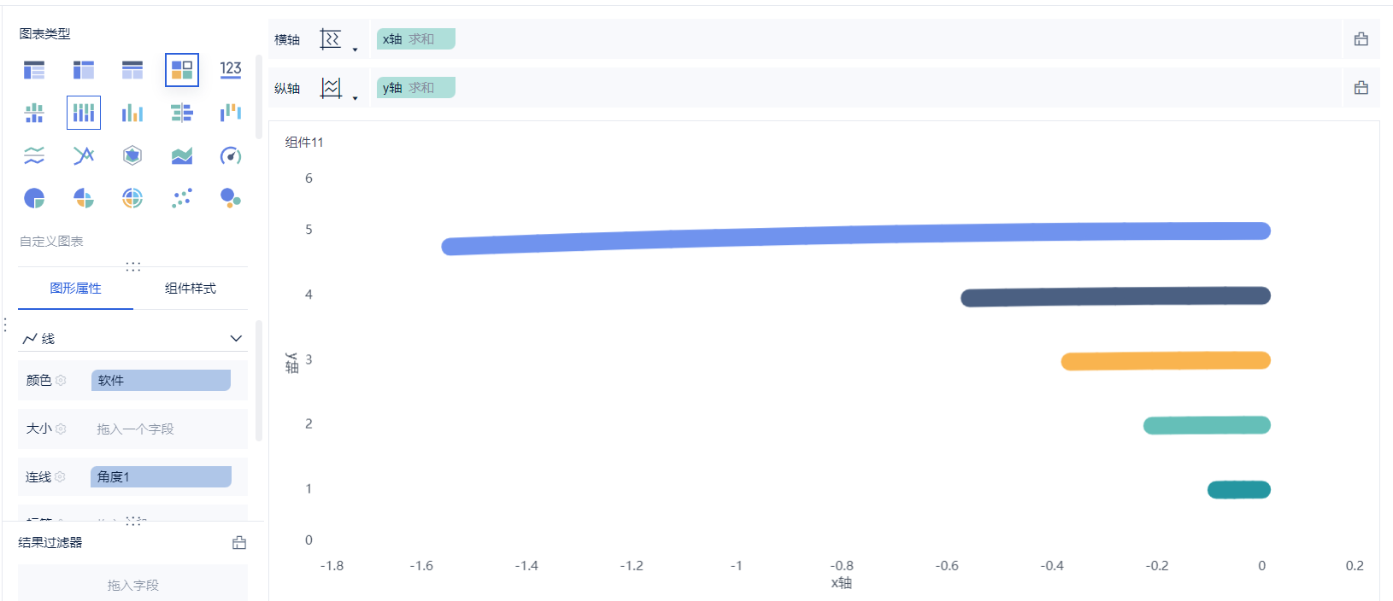Switch to the 图形属性 tab
1393x601 pixels.
(x=75, y=289)
